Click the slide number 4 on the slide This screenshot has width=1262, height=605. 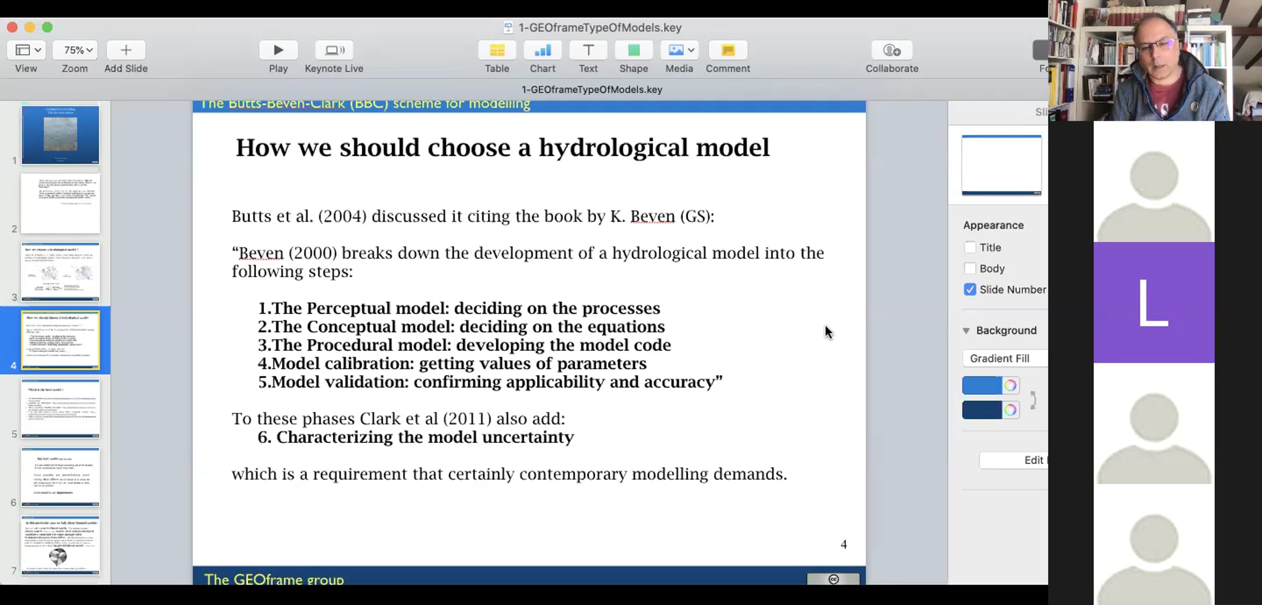(843, 544)
